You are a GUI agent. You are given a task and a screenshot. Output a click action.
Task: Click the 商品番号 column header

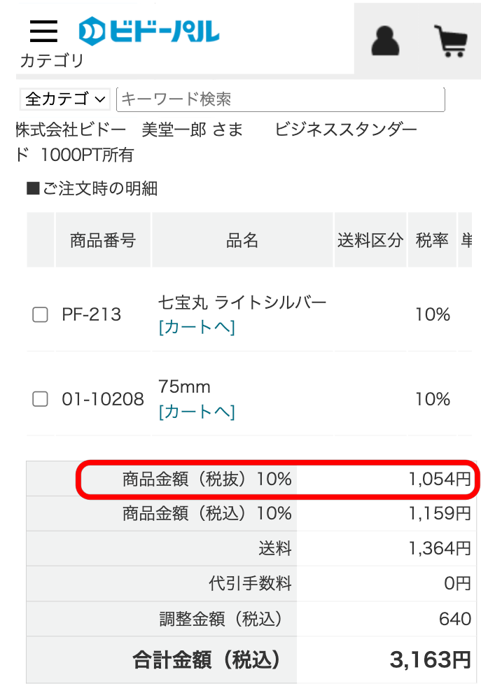coord(102,241)
